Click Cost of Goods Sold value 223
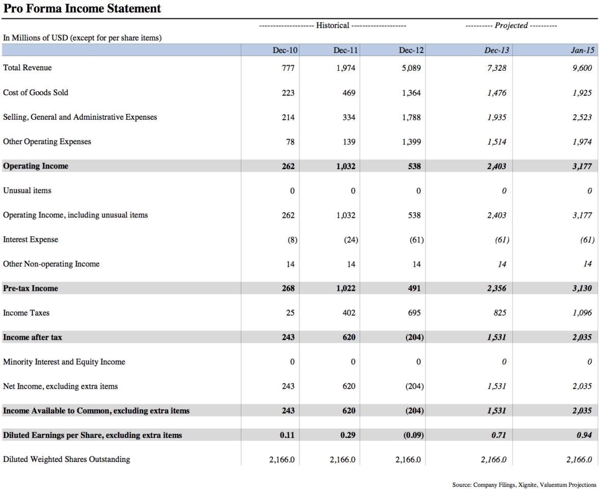Image resolution: width=601 pixels, height=494 pixels. coord(288,93)
